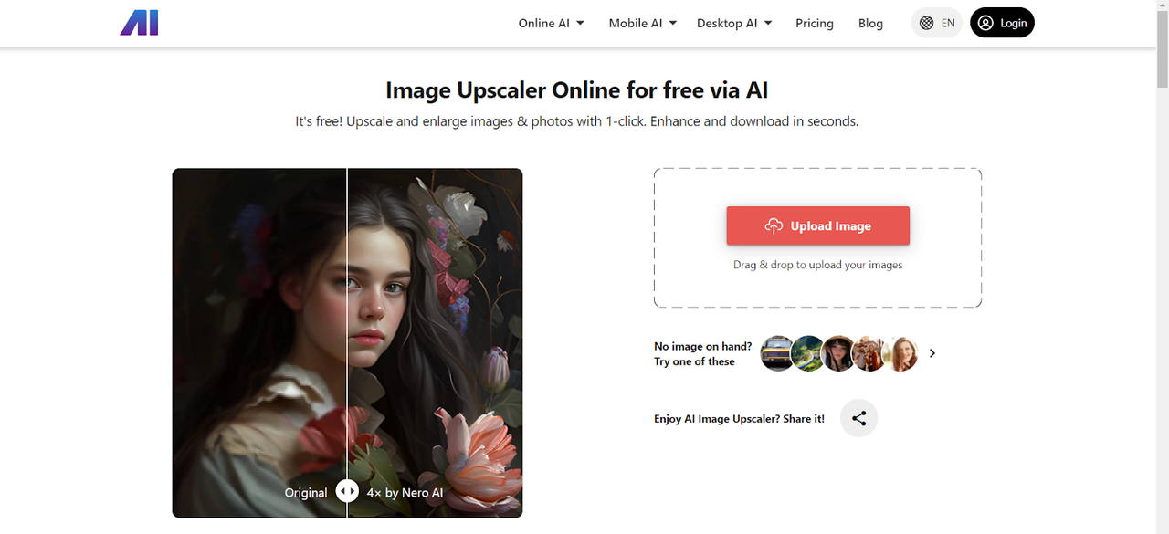This screenshot has width=1169, height=534.
Task: Open the Blog page
Action: [870, 23]
